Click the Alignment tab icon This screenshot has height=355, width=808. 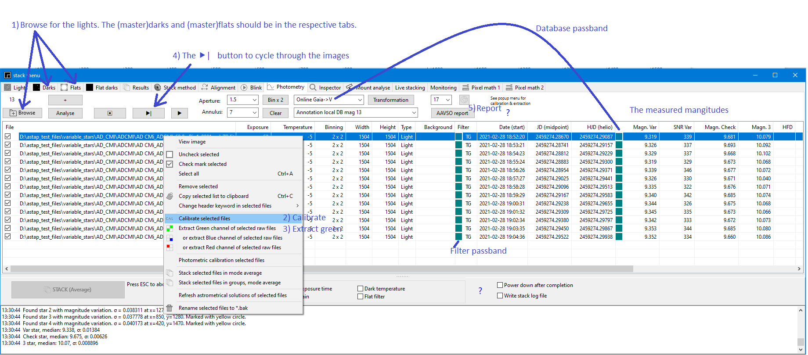pyautogui.click(x=205, y=87)
